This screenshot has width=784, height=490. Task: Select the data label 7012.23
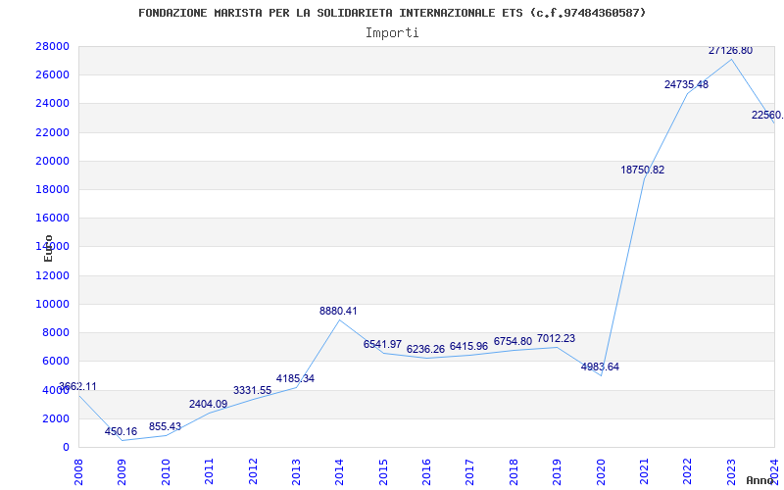point(556,338)
